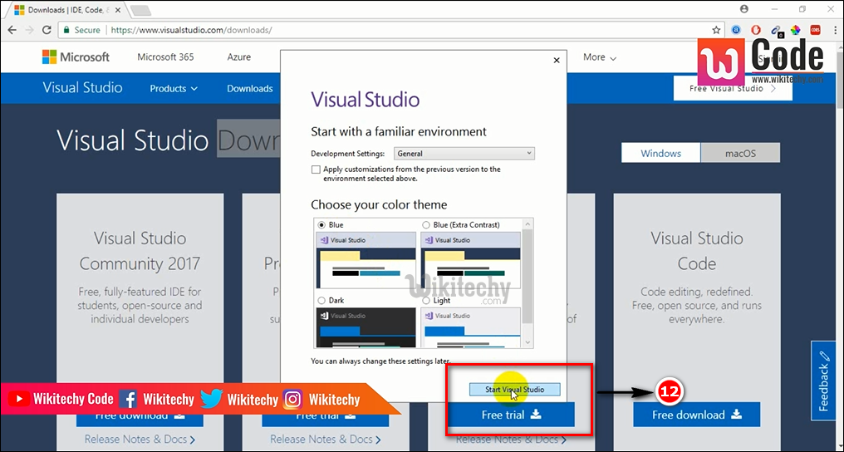Click the Microsoft logo
844x452 pixels.
pyautogui.click(x=76, y=57)
